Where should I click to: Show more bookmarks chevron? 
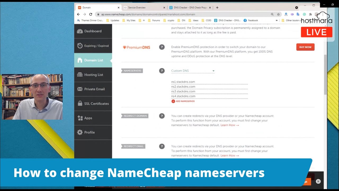(276, 20)
